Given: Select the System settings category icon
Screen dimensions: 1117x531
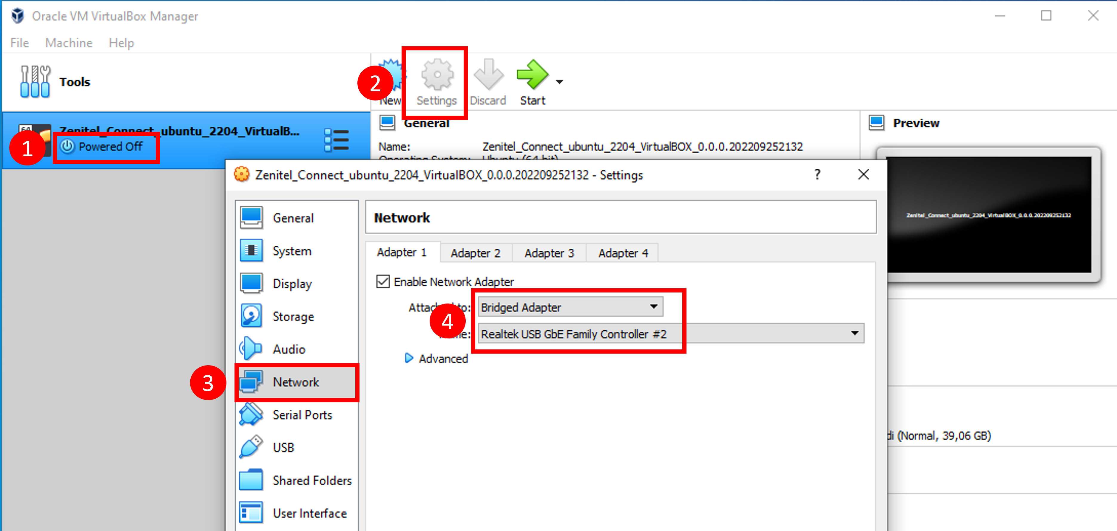Looking at the screenshot, I should 251,250.
